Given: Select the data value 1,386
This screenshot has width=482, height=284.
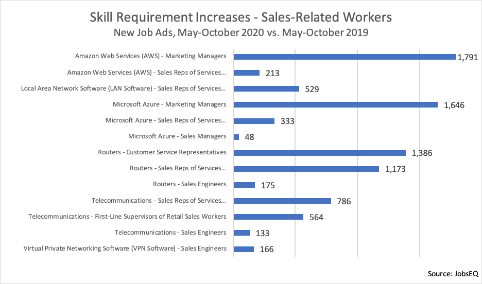Looking at the screenshot, I should 422,153.
